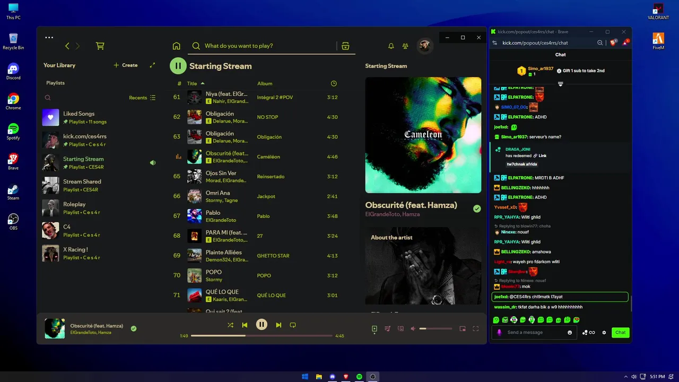Go back with the left arrow in Spotify
The image size is (679, 382).
(x=67, y=46)
